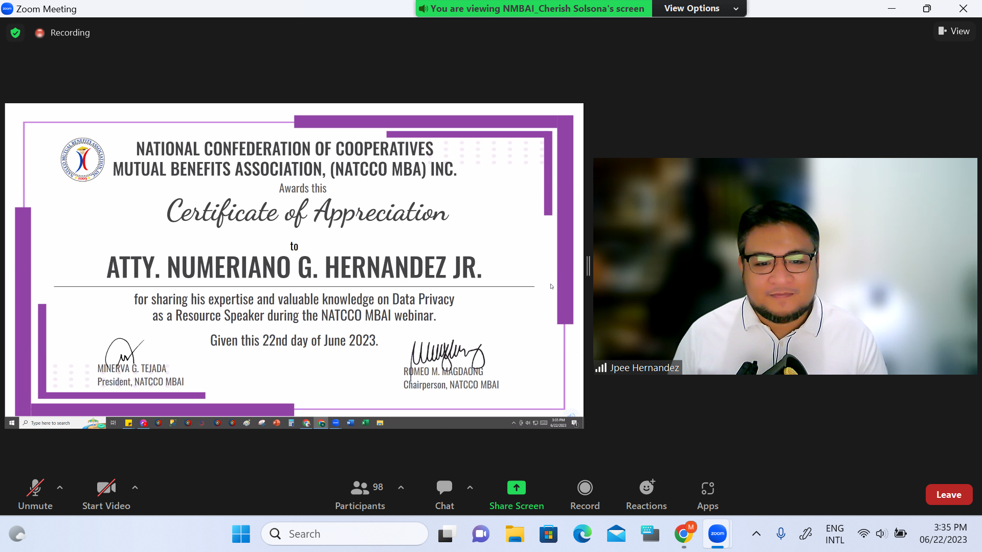Open the Chat panel
The height and width of the screenshot is (552, 982).
click(x=444, y=495)
